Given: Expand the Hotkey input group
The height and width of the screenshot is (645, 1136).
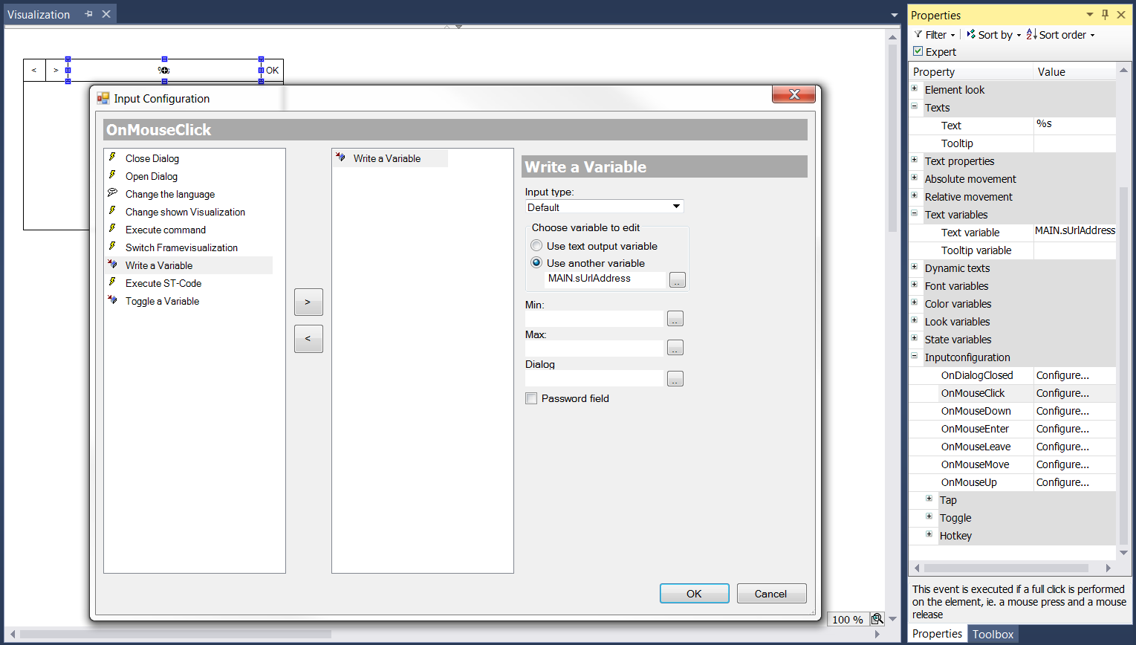Looking at the screenshot, I should click(x=929, y=535).
